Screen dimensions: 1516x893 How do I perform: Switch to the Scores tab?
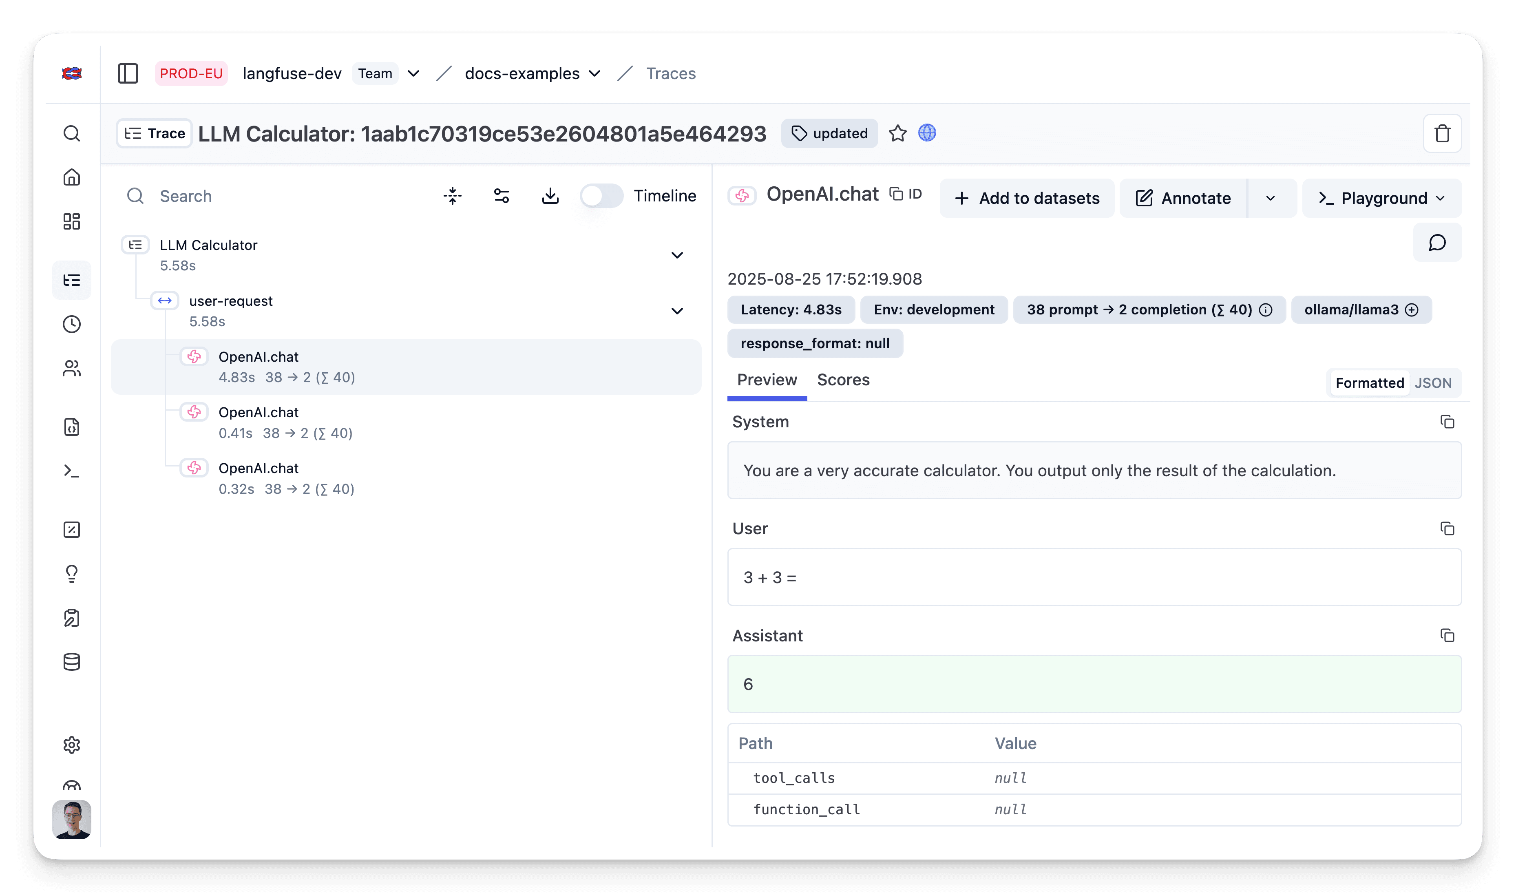pos(843,380)
